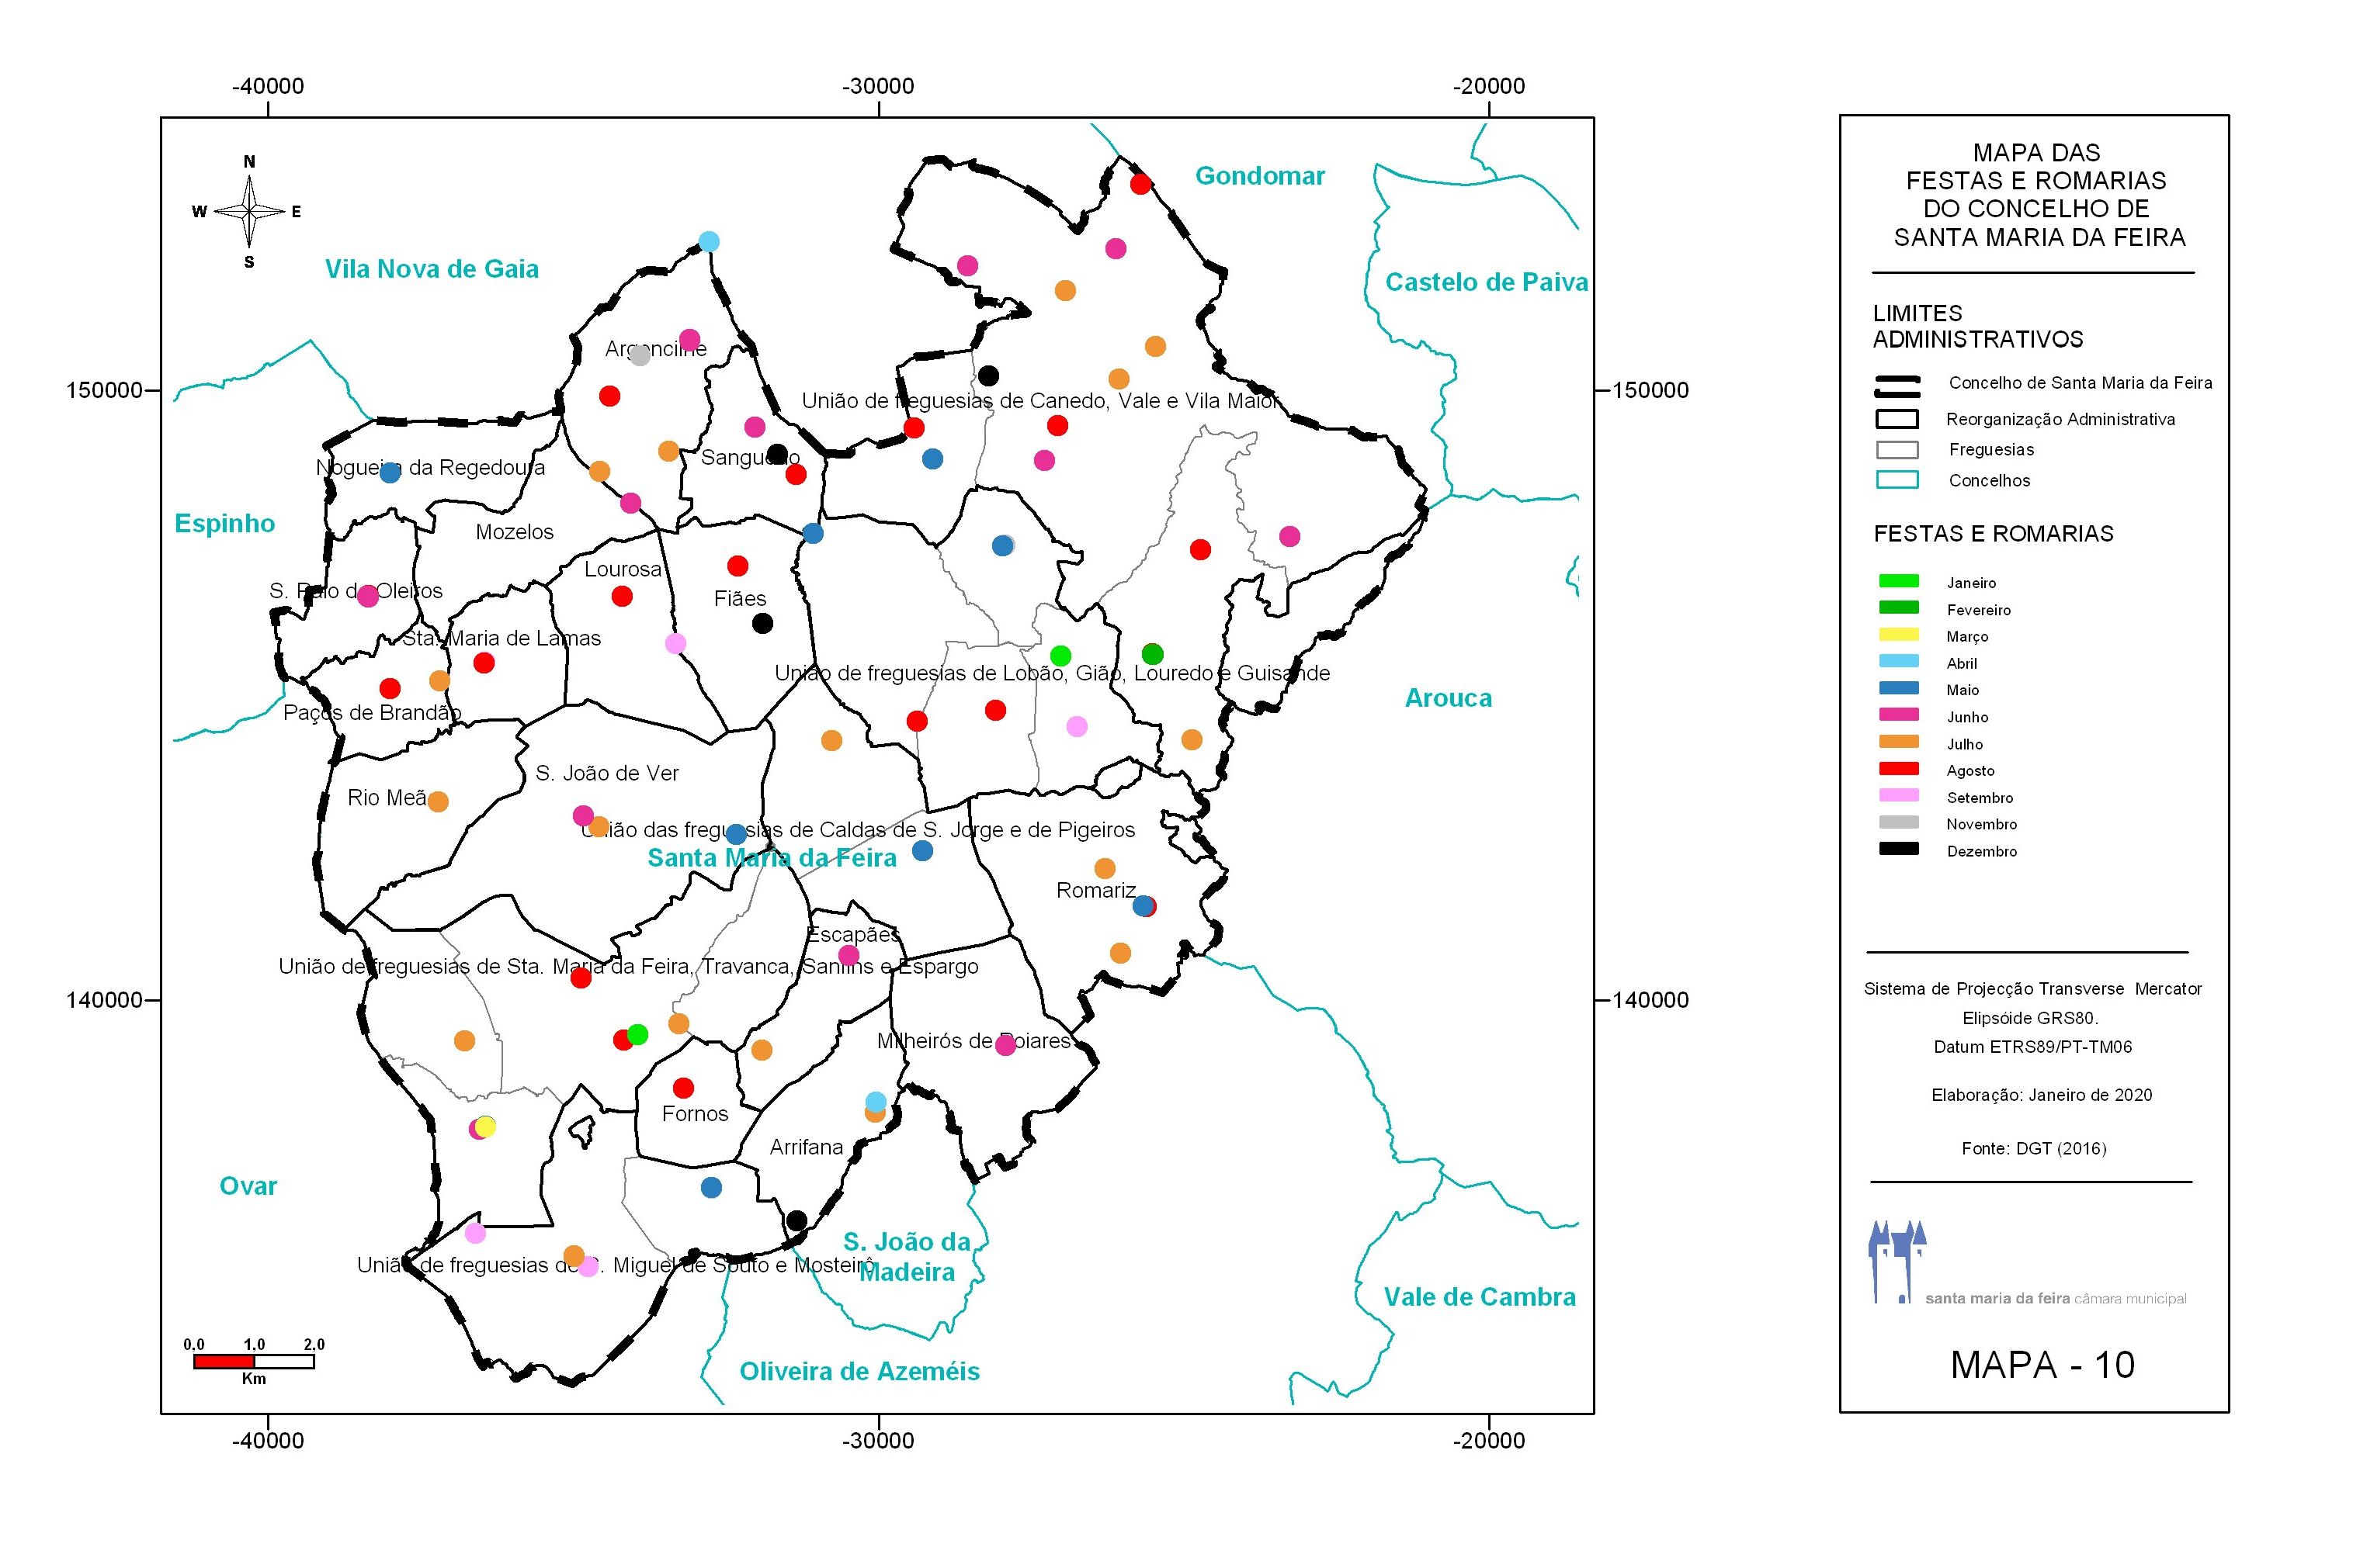Click the compass rose north arrow icon

[x=249, y=211]
